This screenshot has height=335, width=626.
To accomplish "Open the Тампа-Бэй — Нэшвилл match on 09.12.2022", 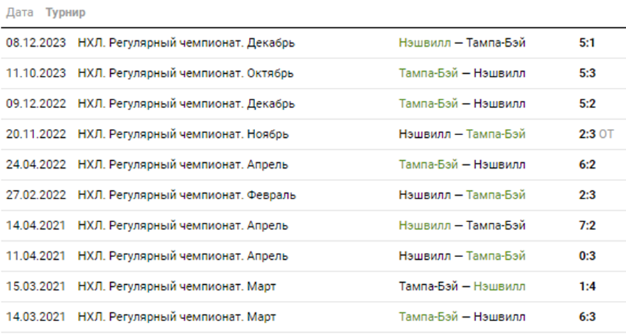I will coord(462,104).
